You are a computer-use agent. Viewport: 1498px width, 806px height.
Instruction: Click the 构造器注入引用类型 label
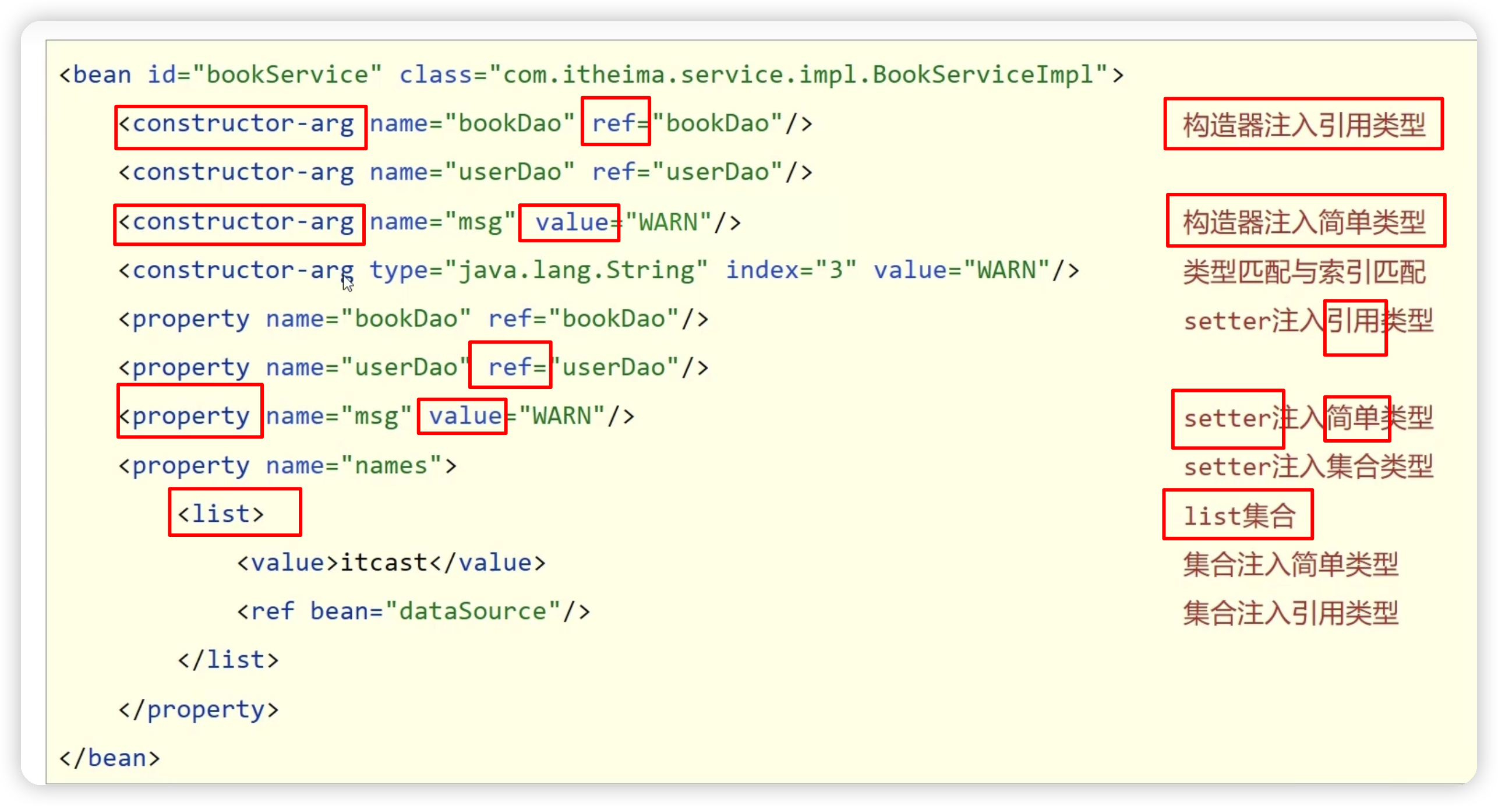pos(1303,124)
